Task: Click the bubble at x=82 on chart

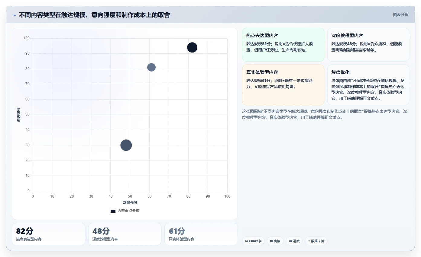Action: click(192, 47)
